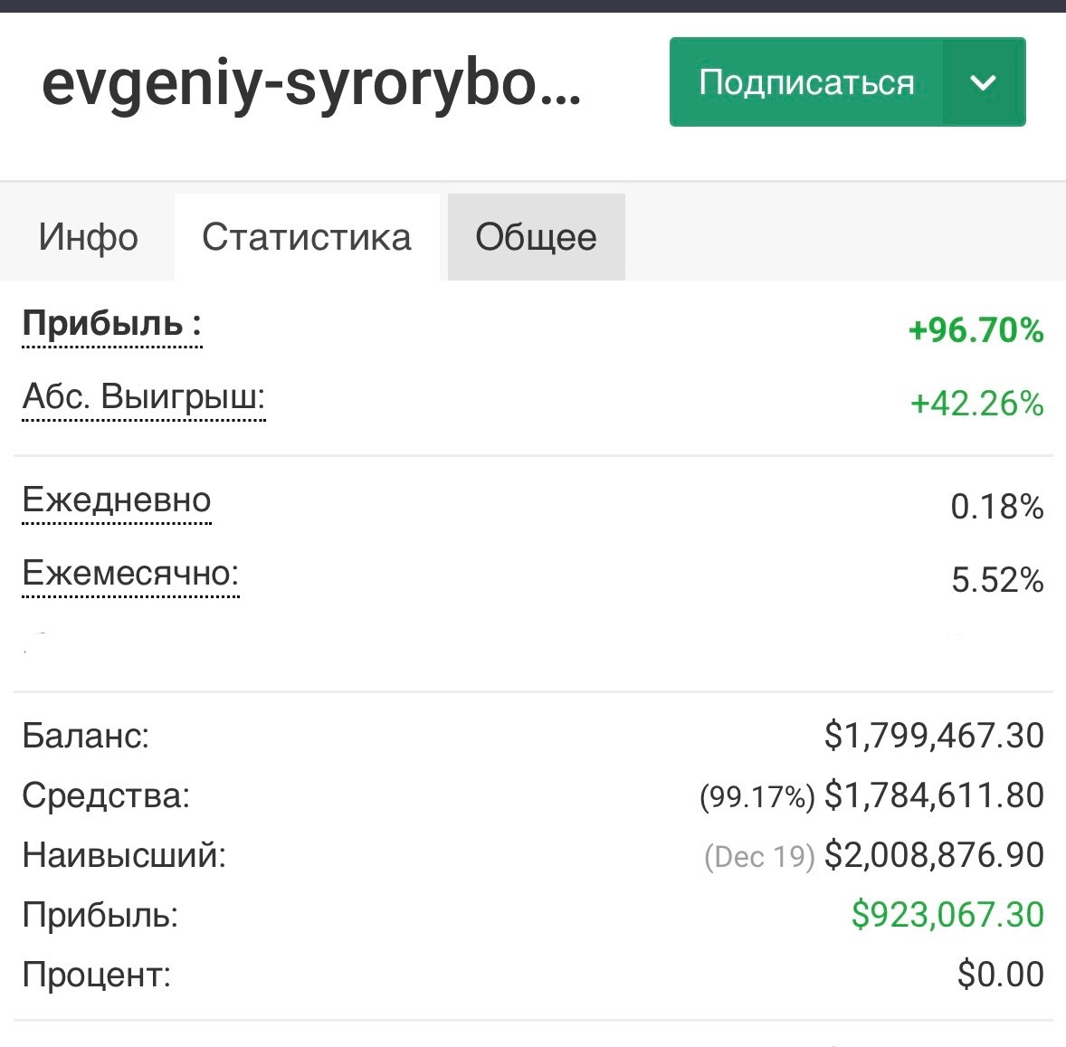1066x1047 pixels.
Task: Open the Общее tab
Action: [x=536, y=237]
